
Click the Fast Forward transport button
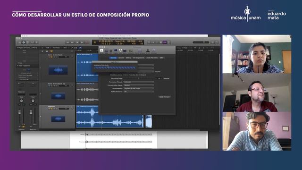72,42
